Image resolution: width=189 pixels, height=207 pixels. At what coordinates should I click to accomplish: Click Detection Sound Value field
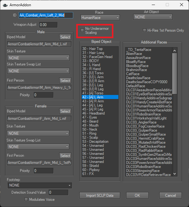pyautogui.click(x=58, y=192)
